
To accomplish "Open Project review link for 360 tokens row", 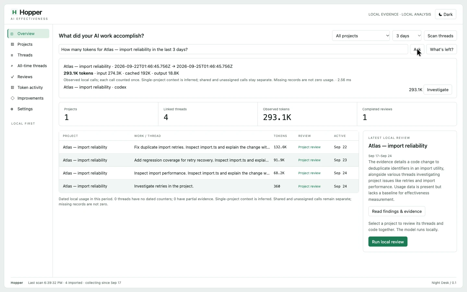I will point(309,186).
